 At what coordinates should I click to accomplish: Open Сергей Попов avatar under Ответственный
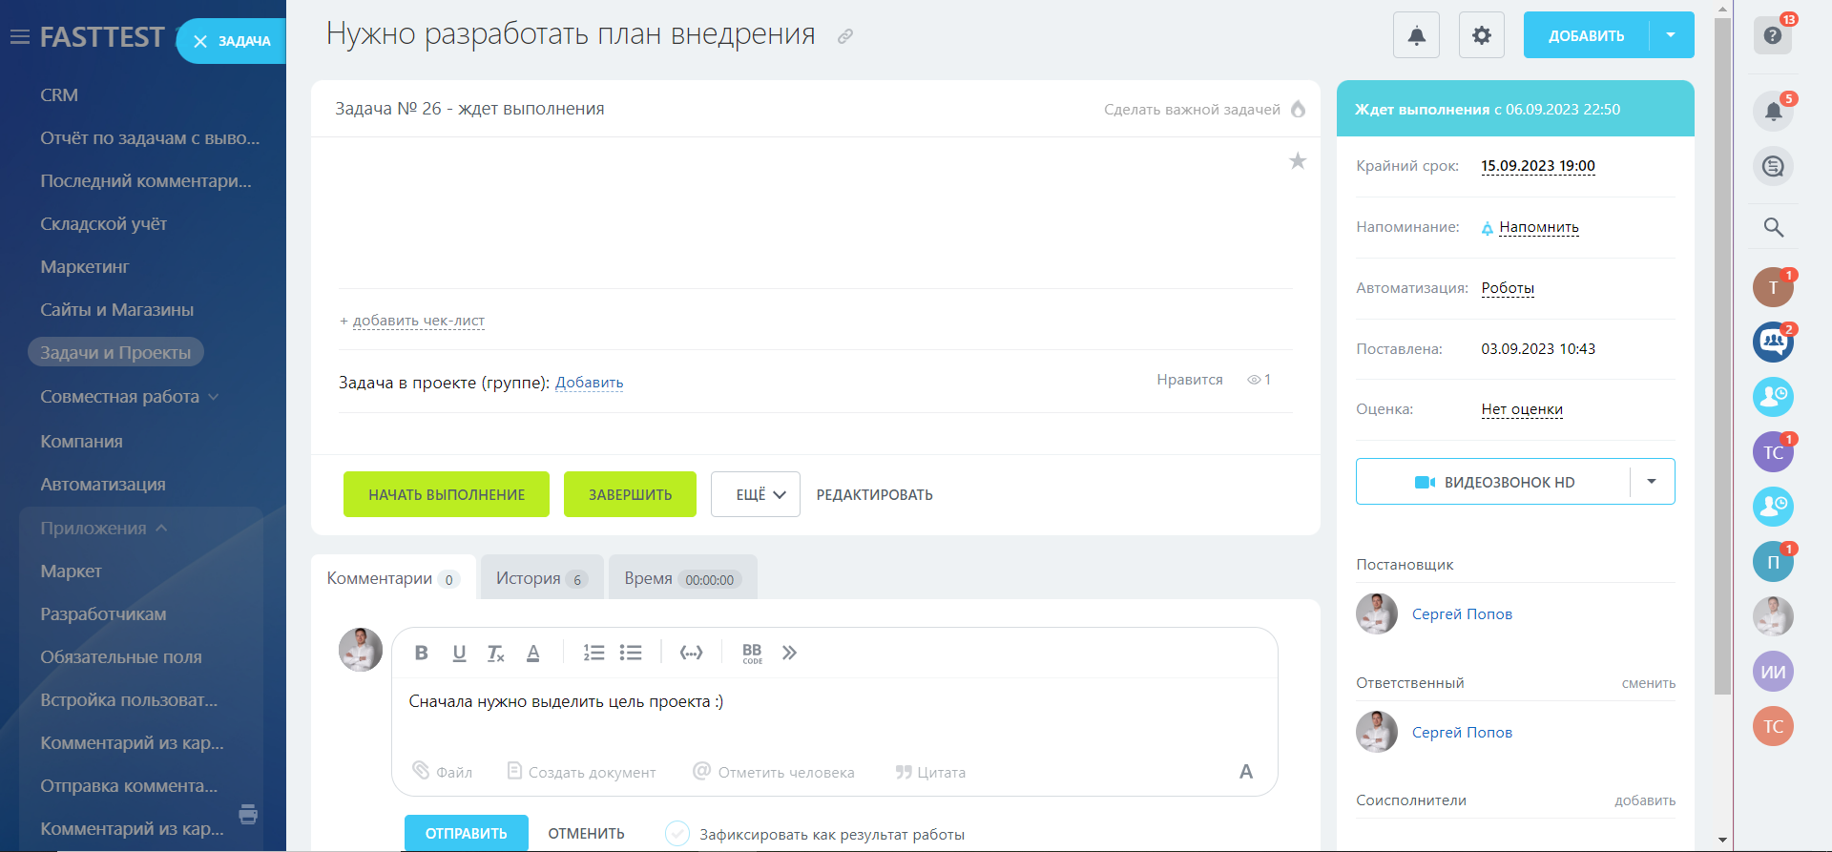pos(1377,732)
